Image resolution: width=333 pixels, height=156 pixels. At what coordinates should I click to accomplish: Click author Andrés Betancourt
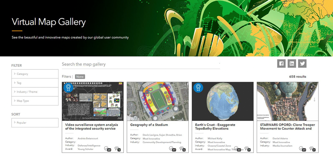[88, 138]
